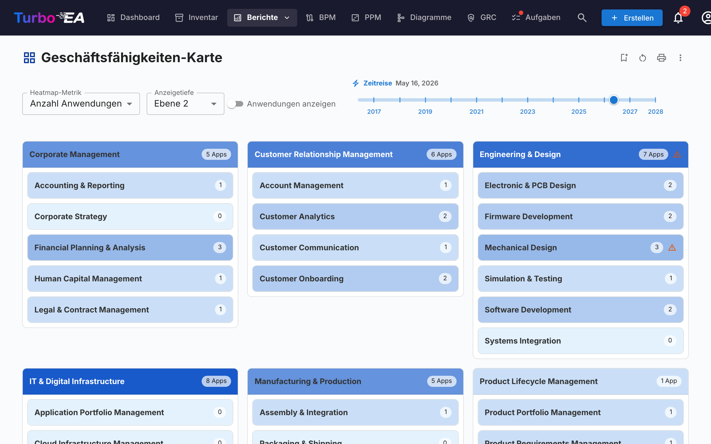The height and width of the screenshot is (444, 711).
Task: Open the Diagramme navigation item
Action: (424, 17)
